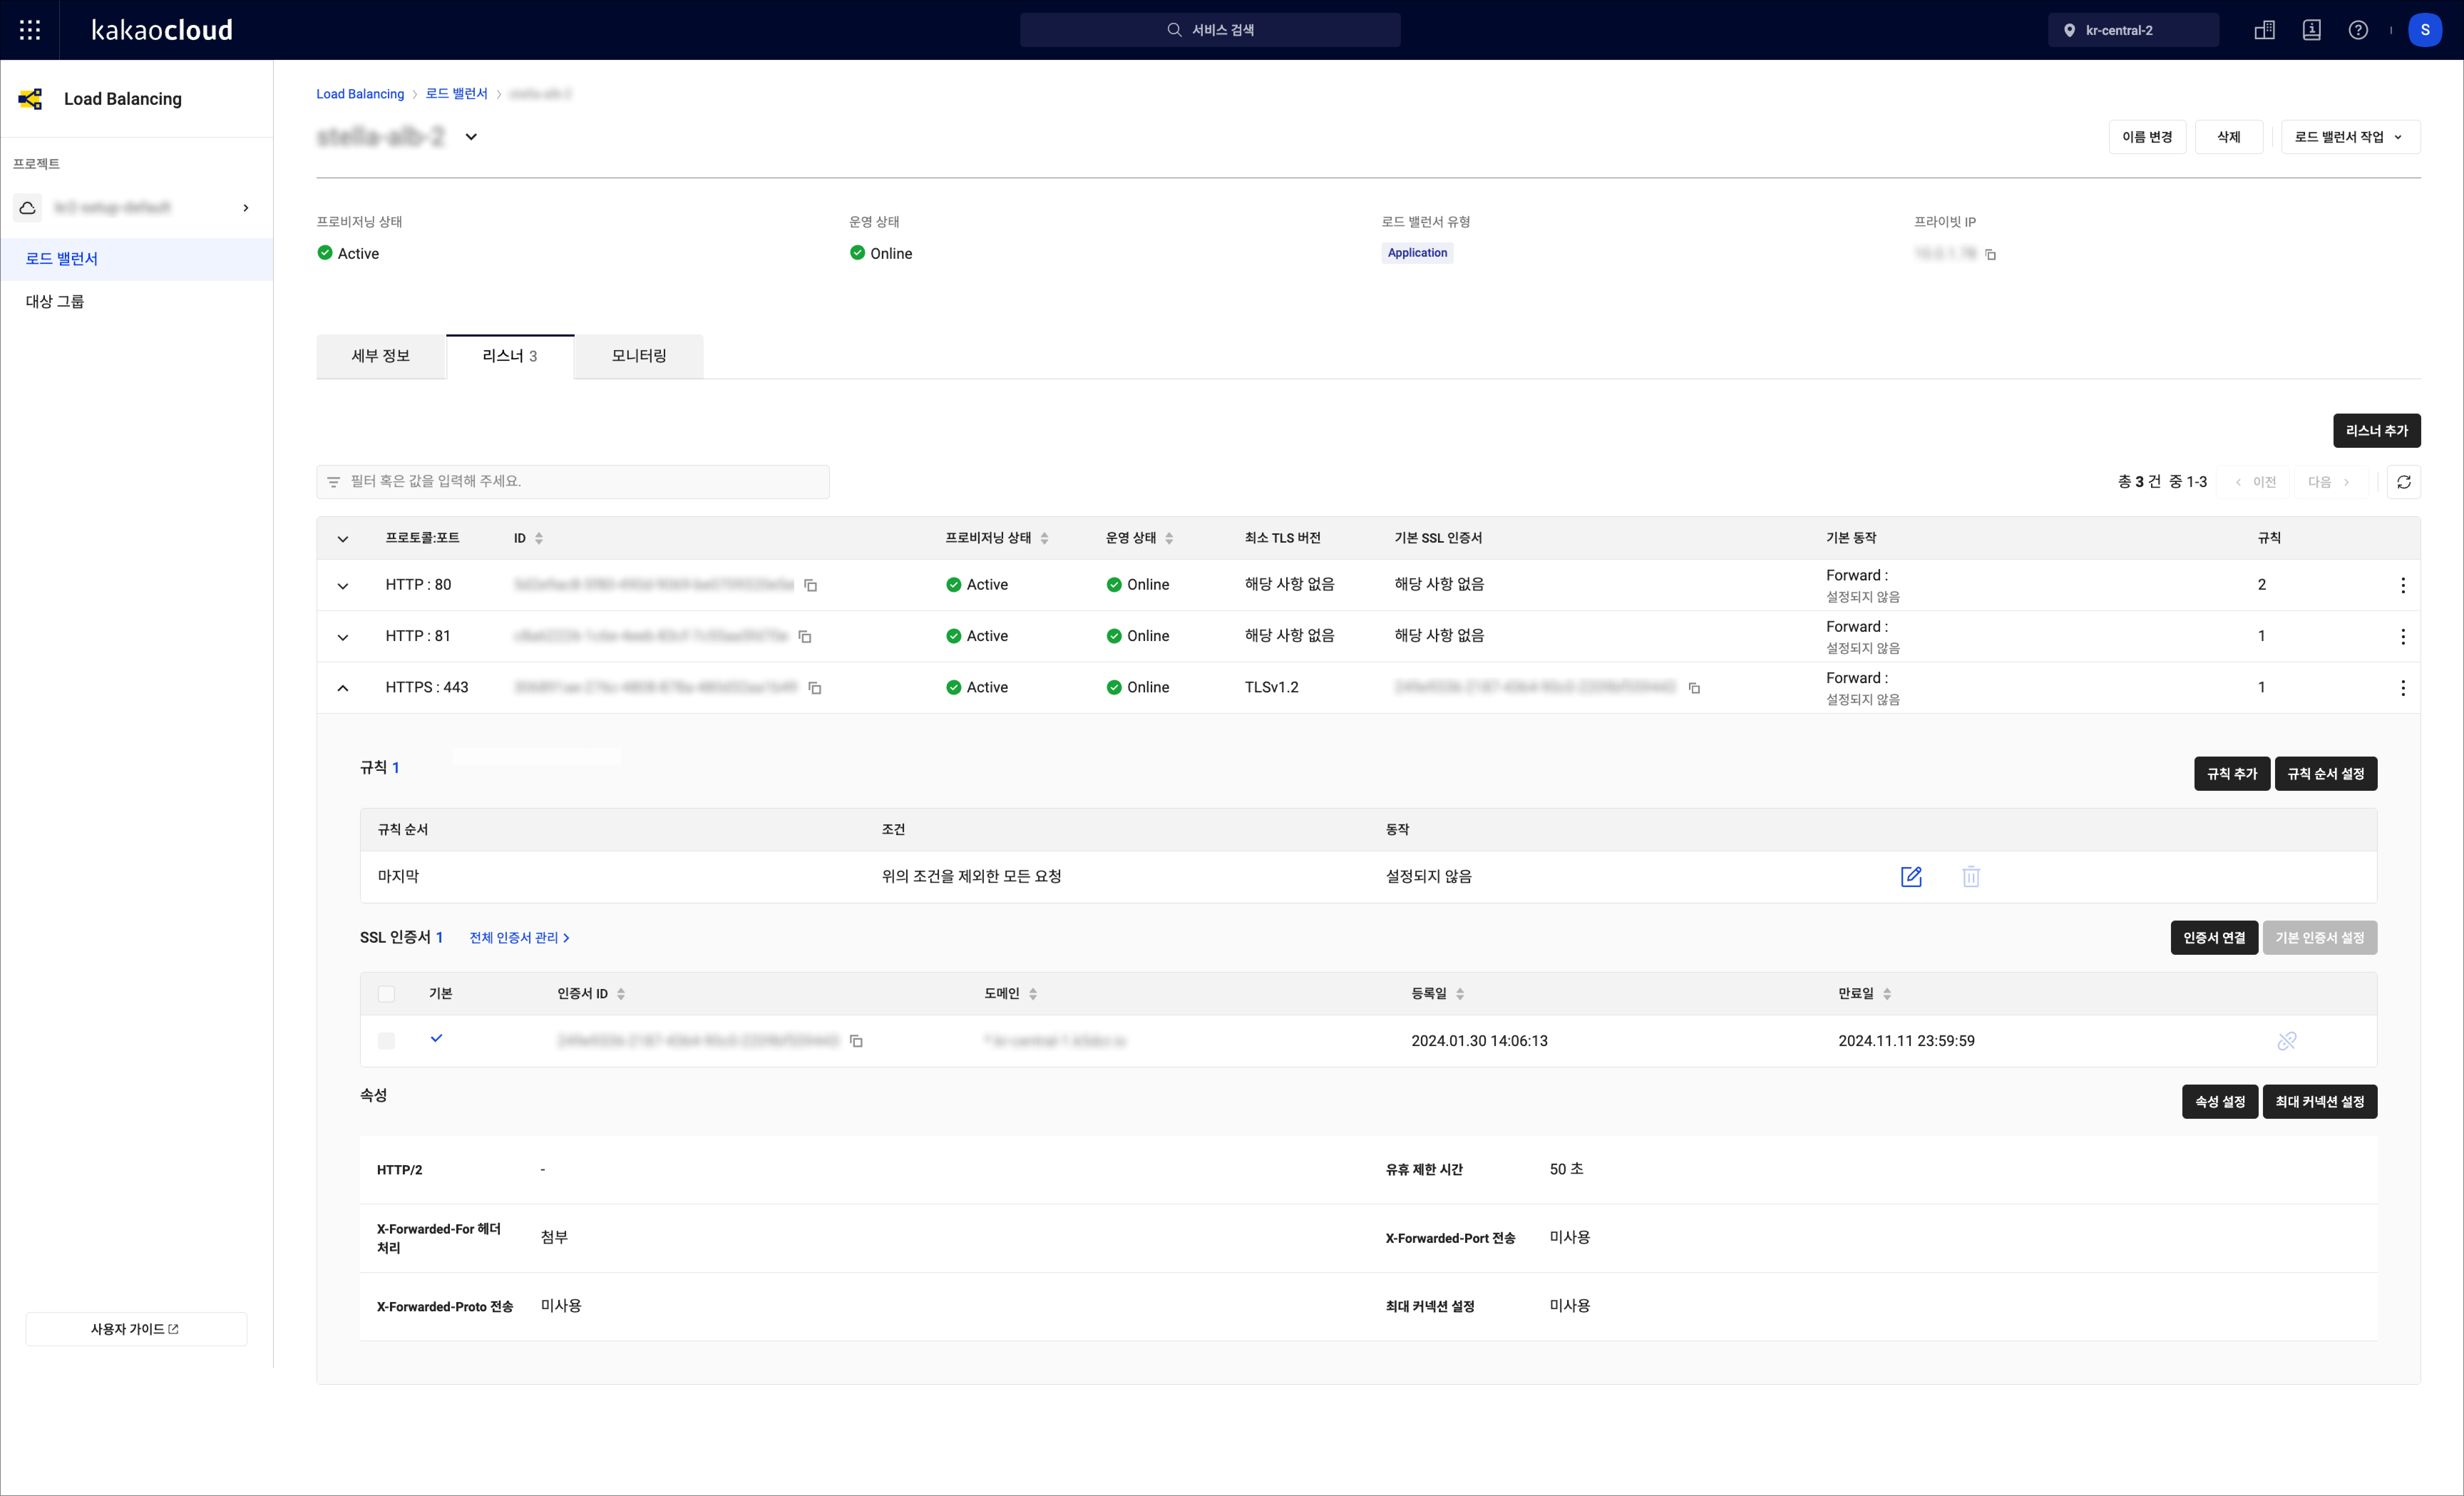The image size is (2464, 1496).
Task: Toggle the select-all certificates checkbox
Action: (x=386, y=994)
